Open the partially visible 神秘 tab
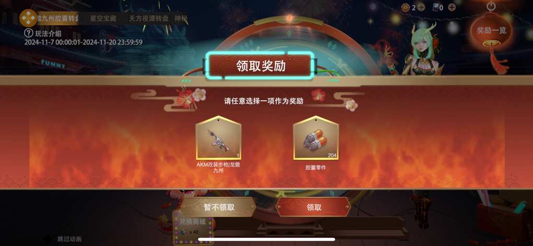This screenshot has width=533, height=246. click(x=181, y=18)
